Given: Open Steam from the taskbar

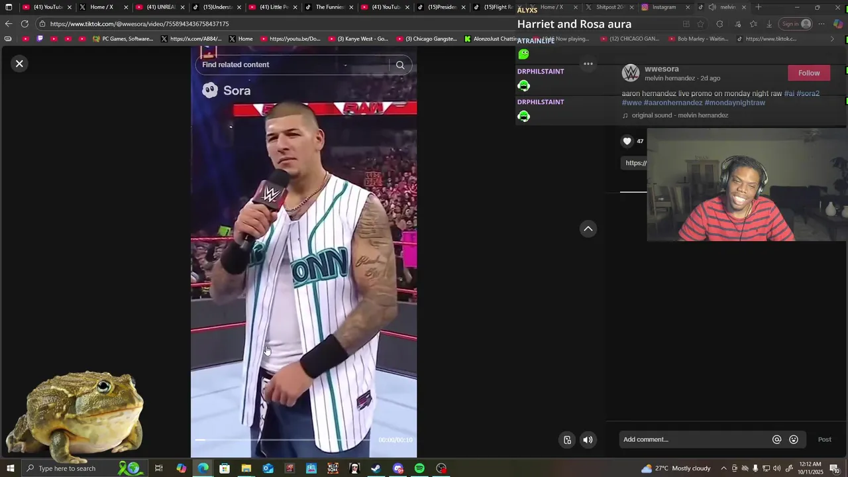Looking at the screenshot, I should coord(376,468).
